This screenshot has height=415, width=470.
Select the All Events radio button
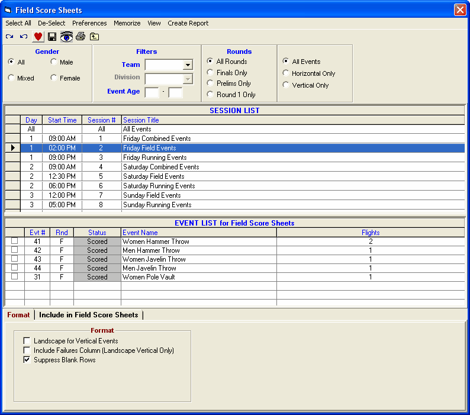point(286,61)
